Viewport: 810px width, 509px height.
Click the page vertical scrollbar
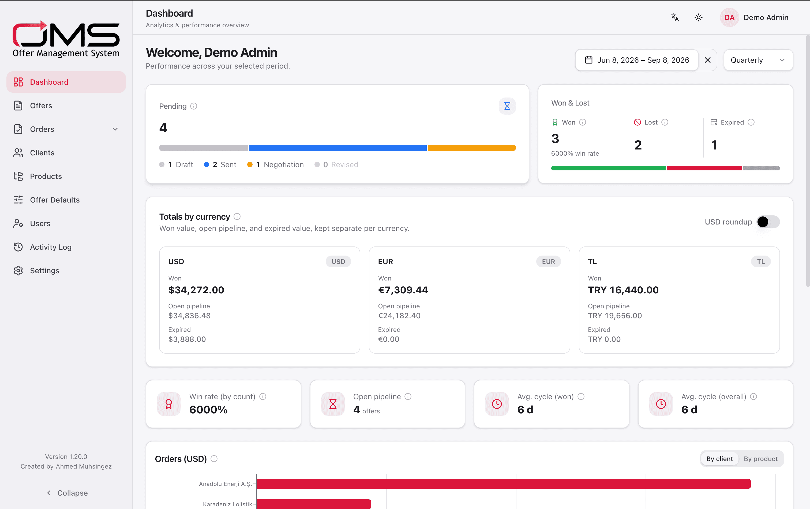click(808, 160)
